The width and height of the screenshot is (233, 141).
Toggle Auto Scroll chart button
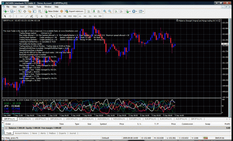point(116,12)
